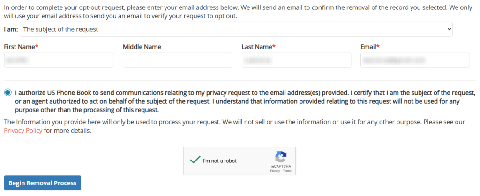Image resolution: width=480 pixels, height=196 pixels.
Task: Click into the Last Name field
Action: [296, 60]
